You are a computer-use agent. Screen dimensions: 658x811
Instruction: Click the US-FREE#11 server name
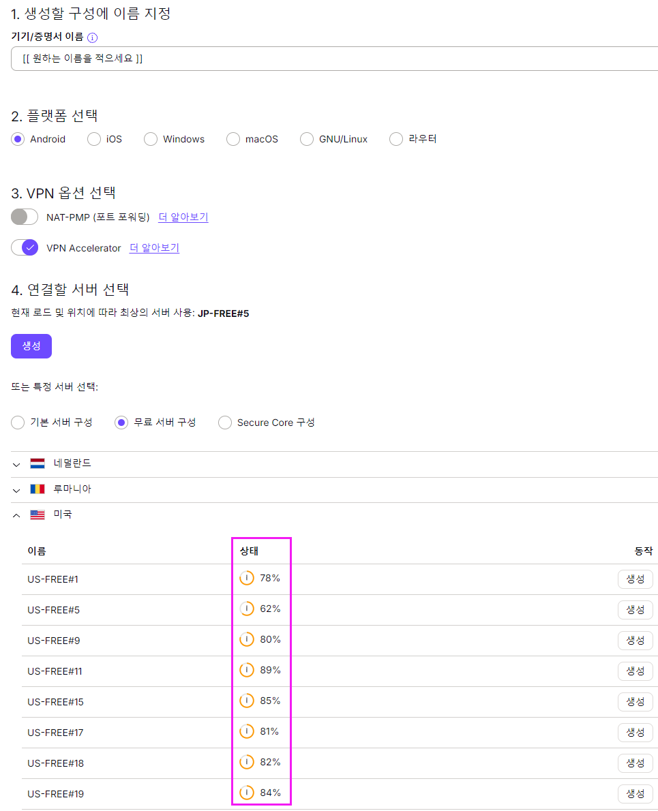[55, 671]
